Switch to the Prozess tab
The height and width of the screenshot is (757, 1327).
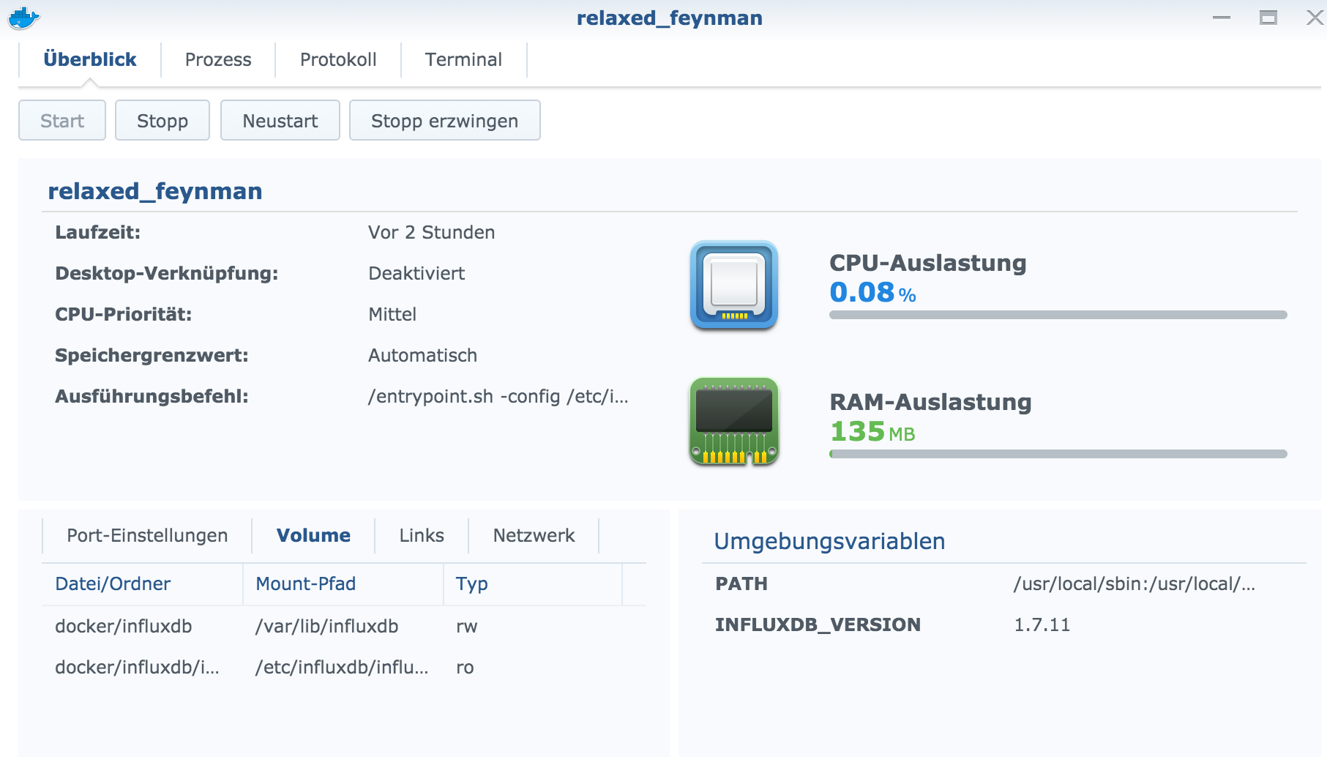(218, 60)
